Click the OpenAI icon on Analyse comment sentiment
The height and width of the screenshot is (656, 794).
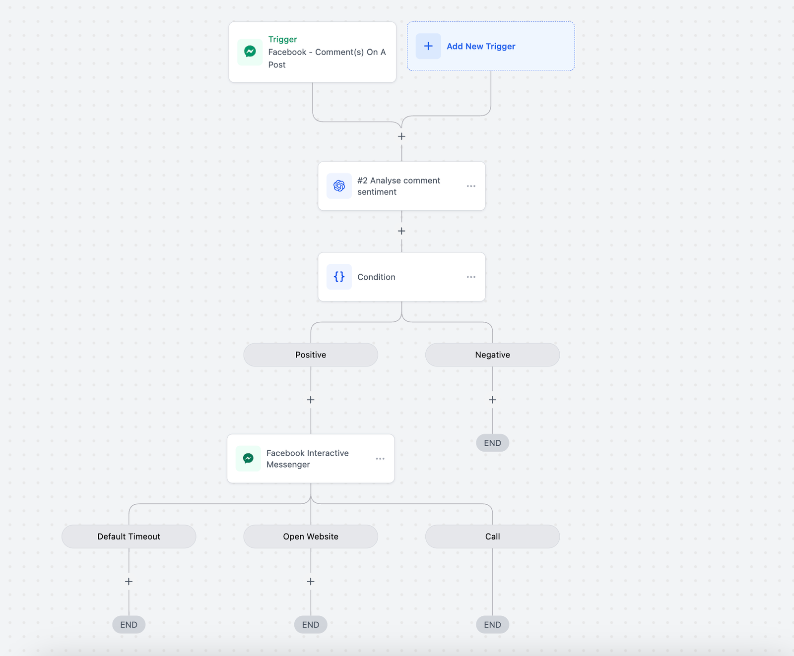pos(339,186)
